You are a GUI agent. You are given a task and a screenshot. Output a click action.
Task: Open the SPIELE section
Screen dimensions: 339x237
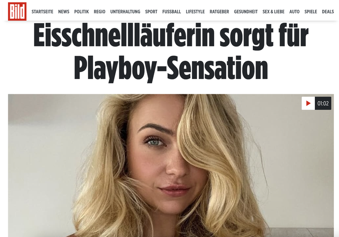coord(311,12)
